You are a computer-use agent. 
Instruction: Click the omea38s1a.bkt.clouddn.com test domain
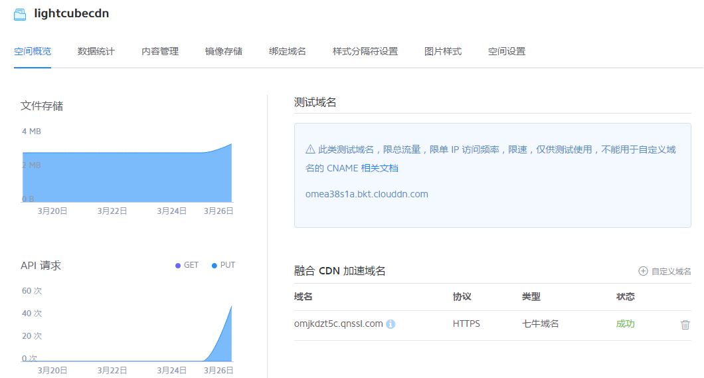(x=367, y=194)
